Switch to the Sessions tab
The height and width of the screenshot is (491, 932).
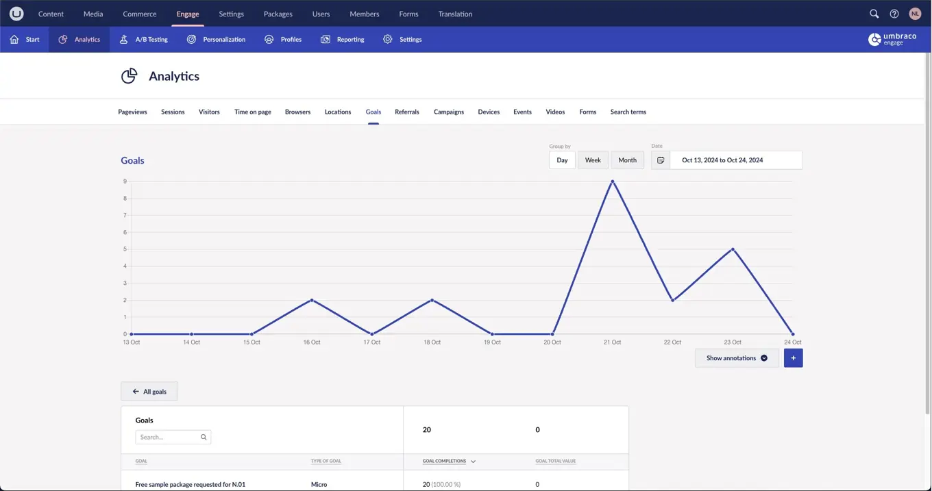(x=173, y=112)
